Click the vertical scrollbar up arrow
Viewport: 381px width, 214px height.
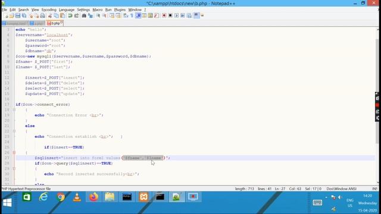[377, 29]
